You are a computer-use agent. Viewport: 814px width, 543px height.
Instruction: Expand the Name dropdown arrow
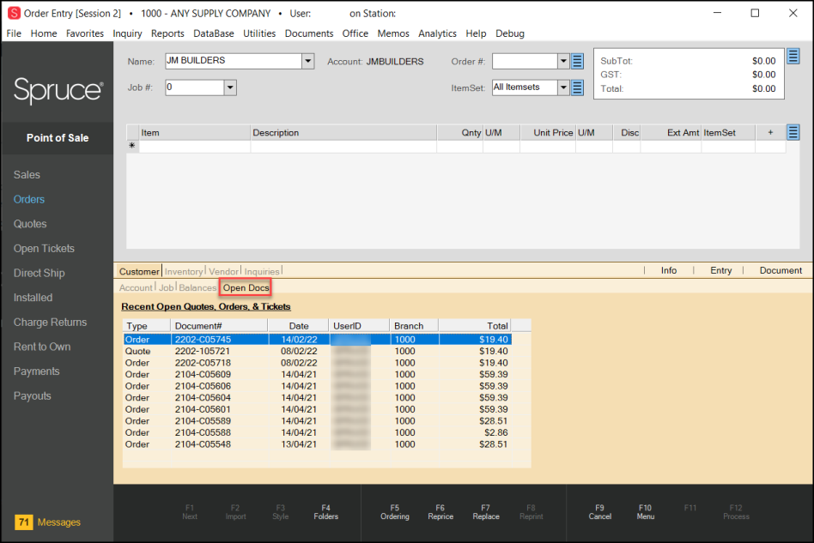[x=308, y=61]
